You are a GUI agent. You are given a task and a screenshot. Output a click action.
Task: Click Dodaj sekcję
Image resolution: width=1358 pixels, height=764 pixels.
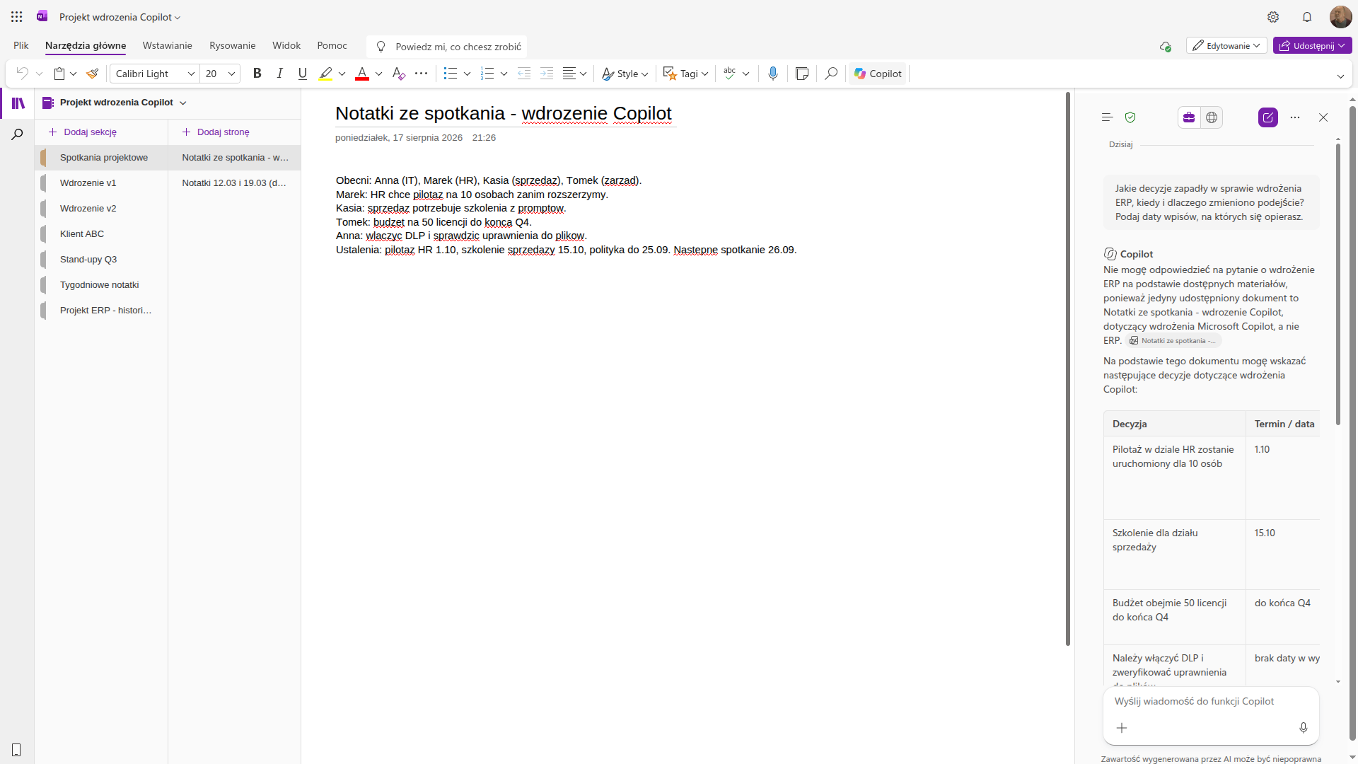82,132
